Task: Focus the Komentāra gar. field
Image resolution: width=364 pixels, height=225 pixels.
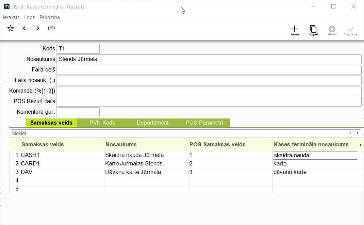Action: (x=78, y=112)
